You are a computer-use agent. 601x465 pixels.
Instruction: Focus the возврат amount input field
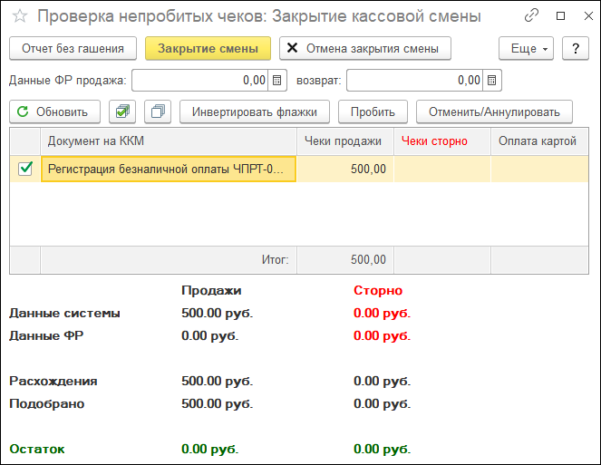415,80
